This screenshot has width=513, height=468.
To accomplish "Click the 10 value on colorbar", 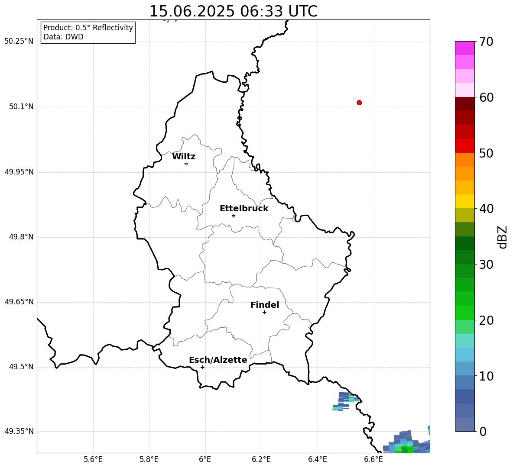I will pos(486,376).
